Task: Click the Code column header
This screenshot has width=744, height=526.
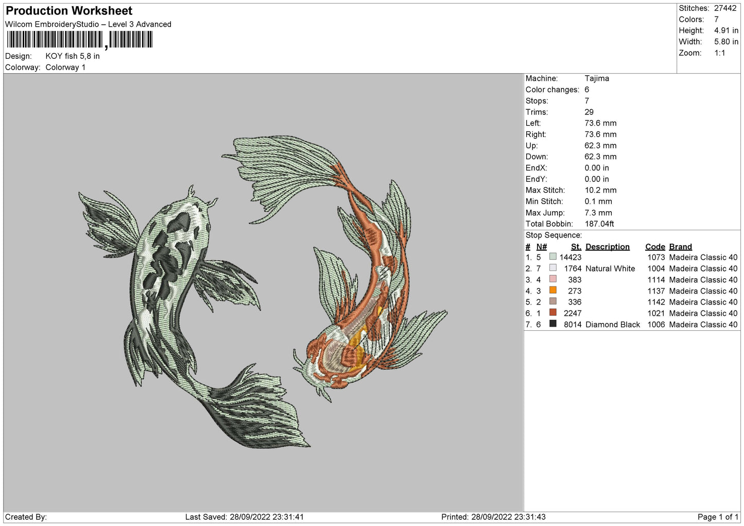Action: [655, 247]
